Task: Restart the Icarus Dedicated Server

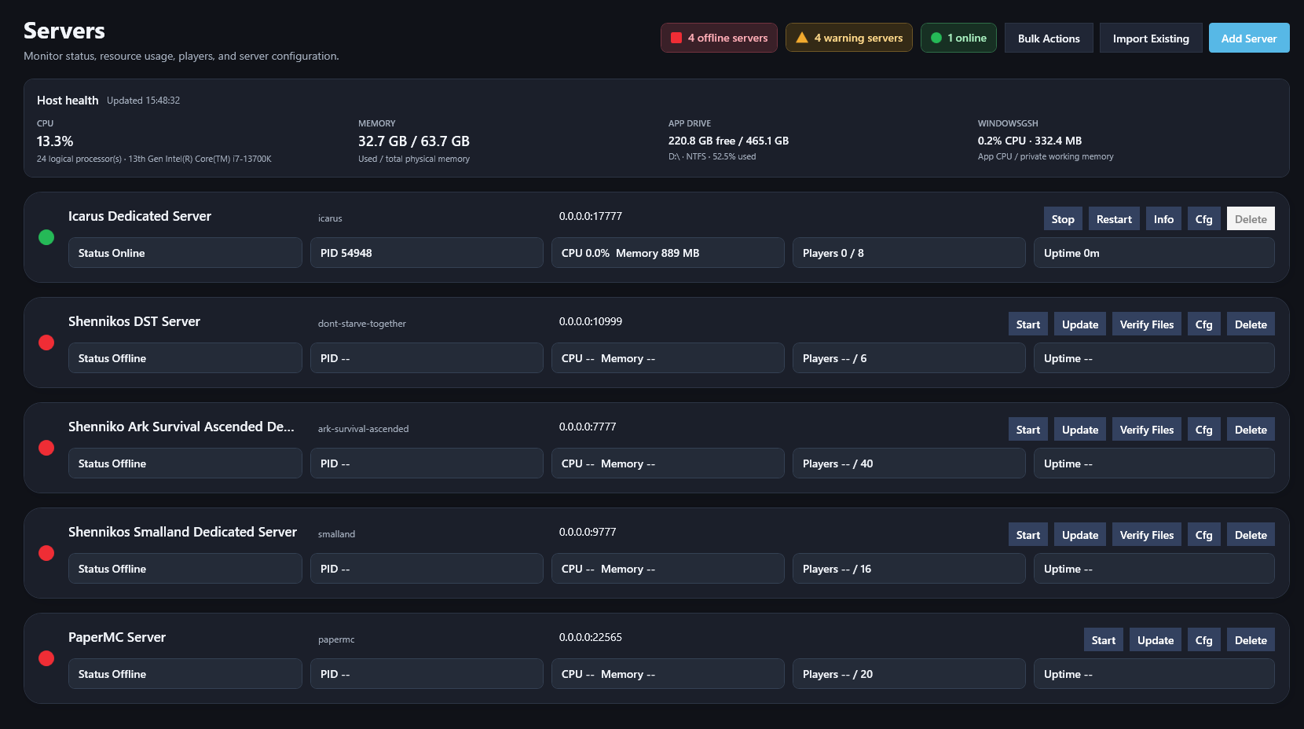Action: tap(1114, 219)
